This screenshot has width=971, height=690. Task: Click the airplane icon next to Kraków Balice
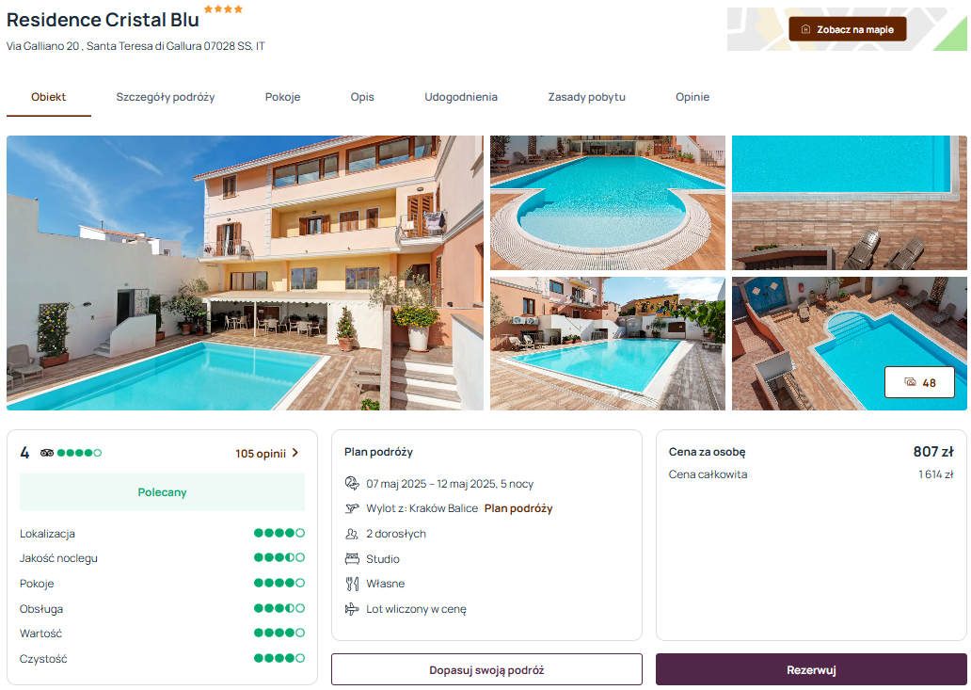(352, 508)
